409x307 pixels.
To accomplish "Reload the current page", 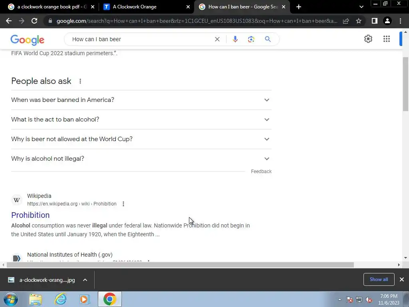I will tap(34, 21).
